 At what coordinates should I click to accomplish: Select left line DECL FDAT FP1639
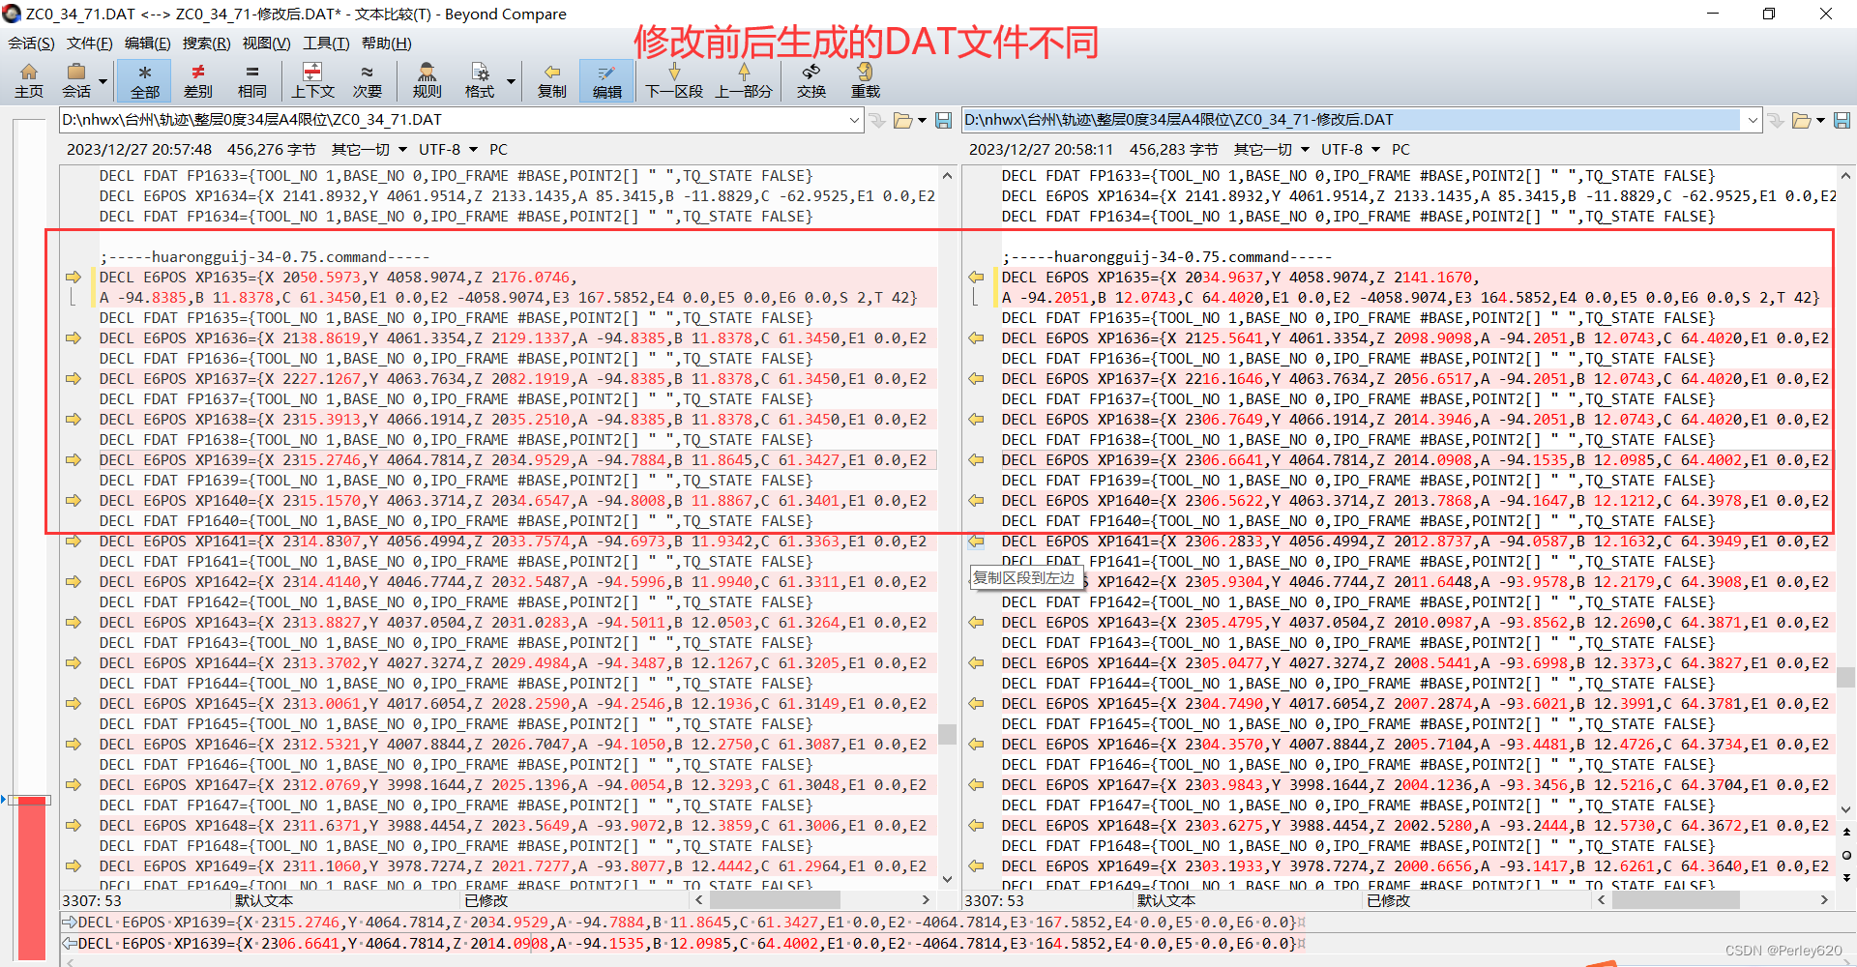(456, 481)
